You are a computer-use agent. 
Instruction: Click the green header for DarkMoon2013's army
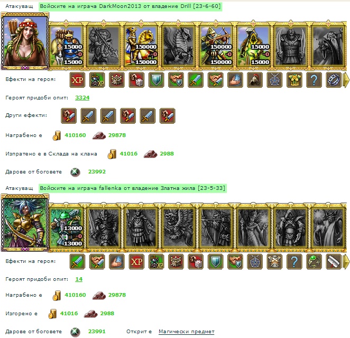pyautogui.click(x=130, y=6)
